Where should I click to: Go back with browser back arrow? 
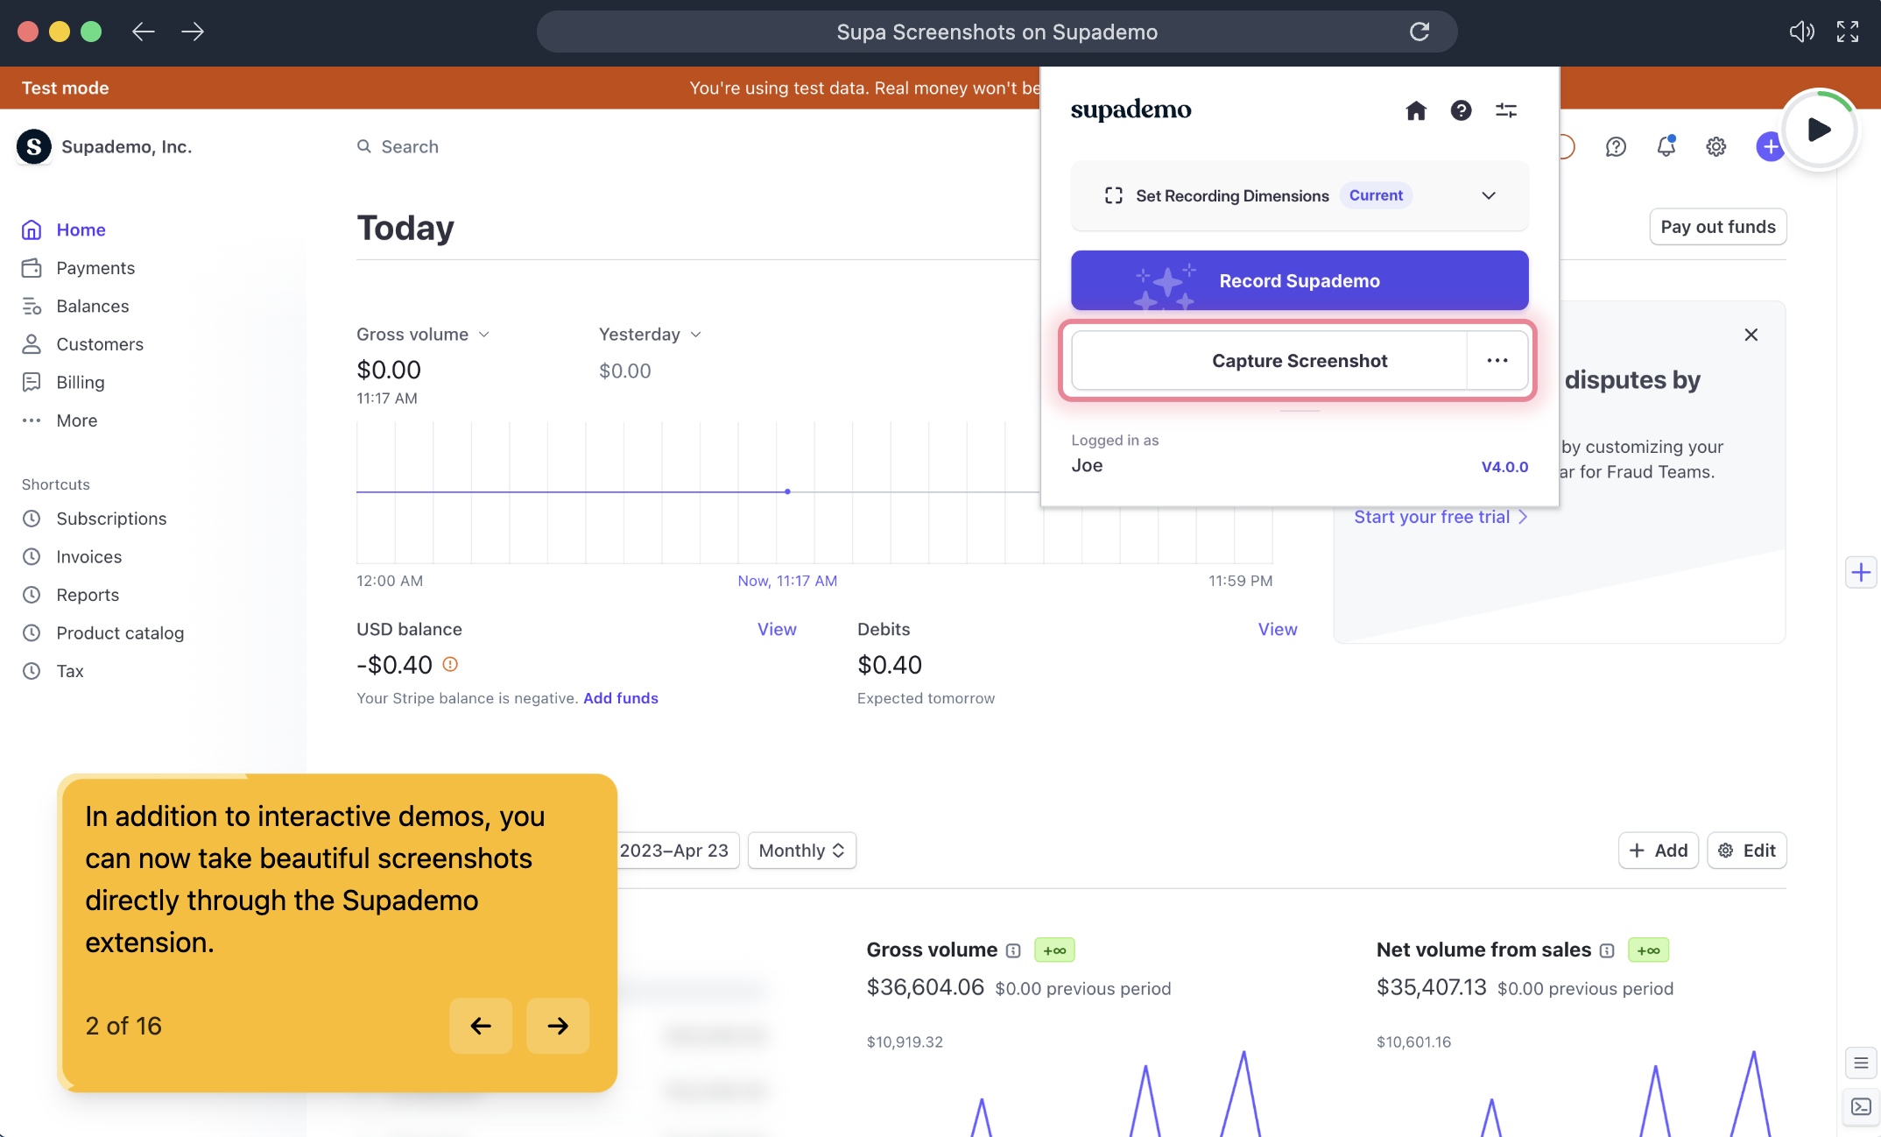144,32
